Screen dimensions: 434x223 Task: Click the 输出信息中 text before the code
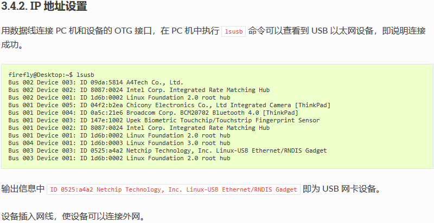tap(23, 189)
